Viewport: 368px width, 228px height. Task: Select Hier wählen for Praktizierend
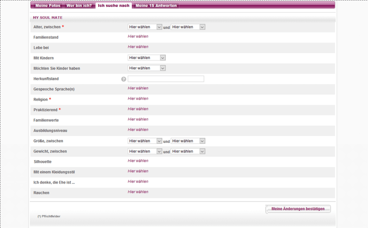138,109
